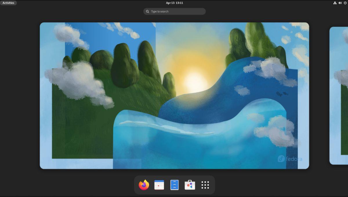Open the Show Applications grid
The image size is (348, 197).
[x=205, y=184]
